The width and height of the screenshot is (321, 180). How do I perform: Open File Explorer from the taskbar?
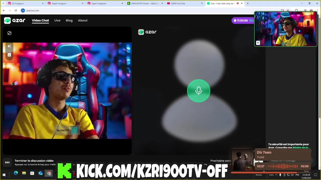[x=24, y=173]
